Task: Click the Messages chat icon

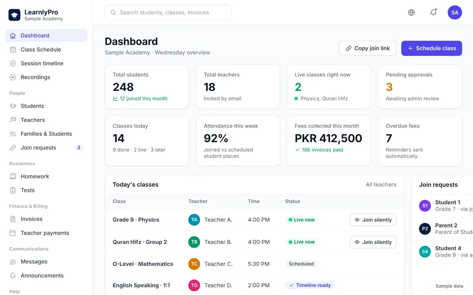Action: click(x=13, y=262)
